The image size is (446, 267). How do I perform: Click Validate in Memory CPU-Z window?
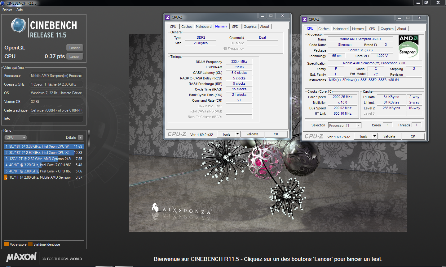[252, 134]
